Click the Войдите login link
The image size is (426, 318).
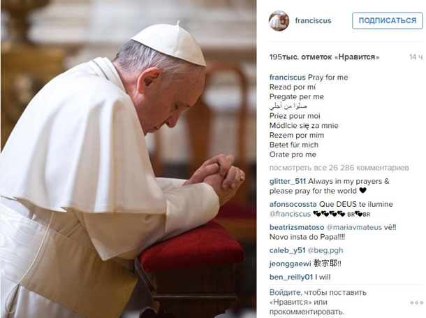coord(285,293)
